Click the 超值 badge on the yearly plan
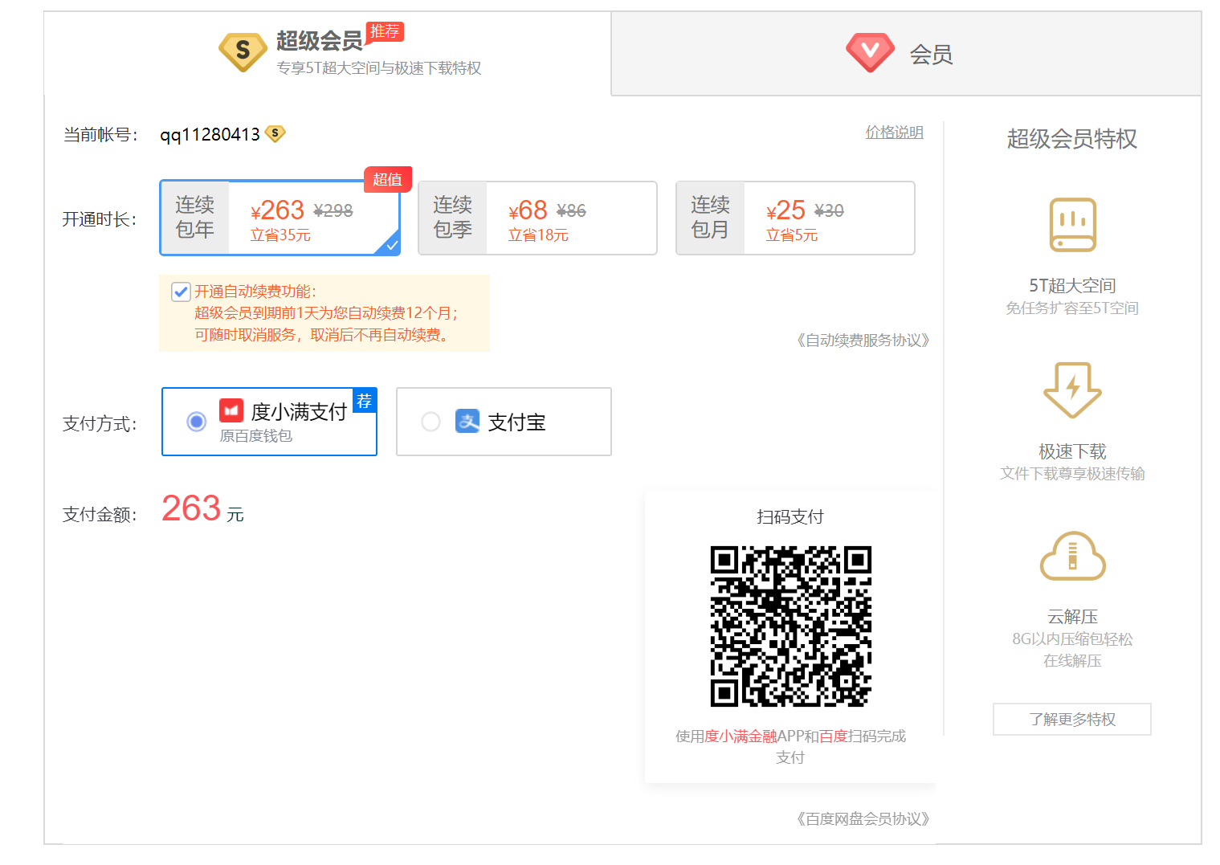1220x865 pixels. 388,179
